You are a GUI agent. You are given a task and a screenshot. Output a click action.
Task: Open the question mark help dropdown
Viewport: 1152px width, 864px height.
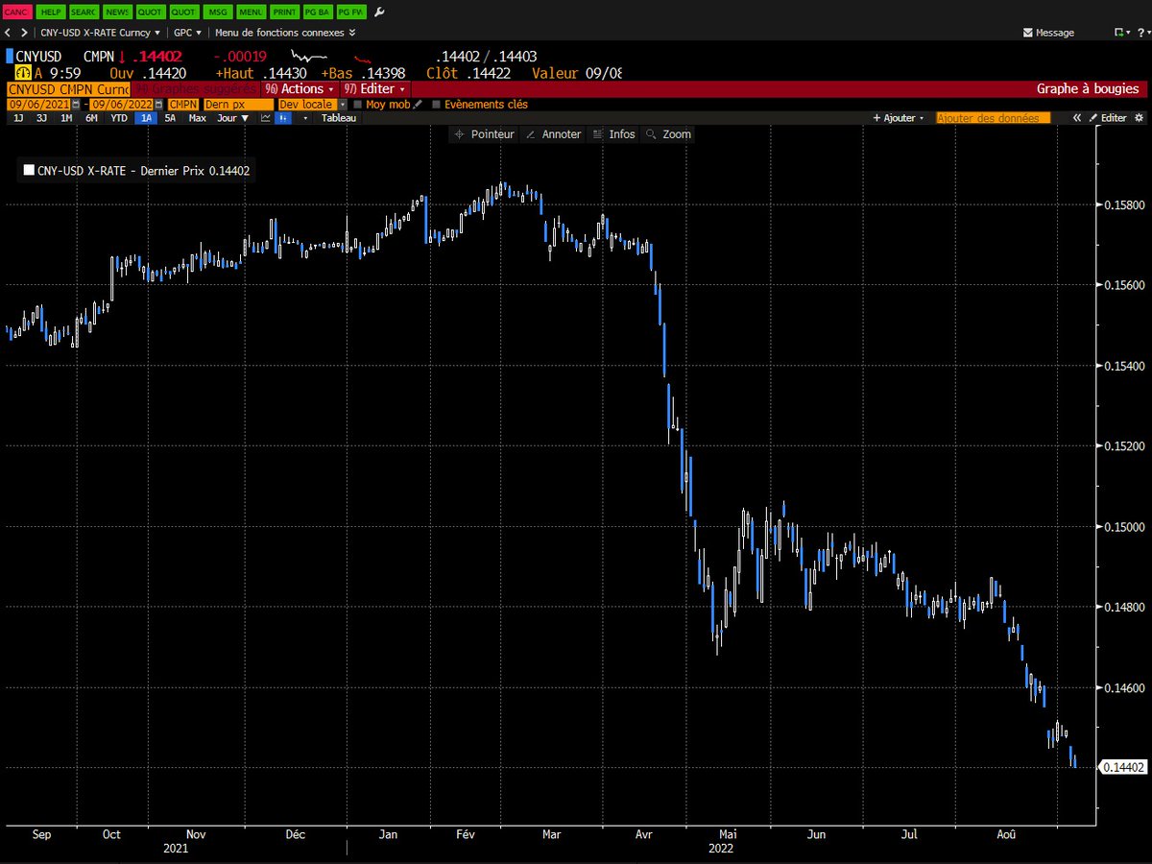coord(1142,33)
